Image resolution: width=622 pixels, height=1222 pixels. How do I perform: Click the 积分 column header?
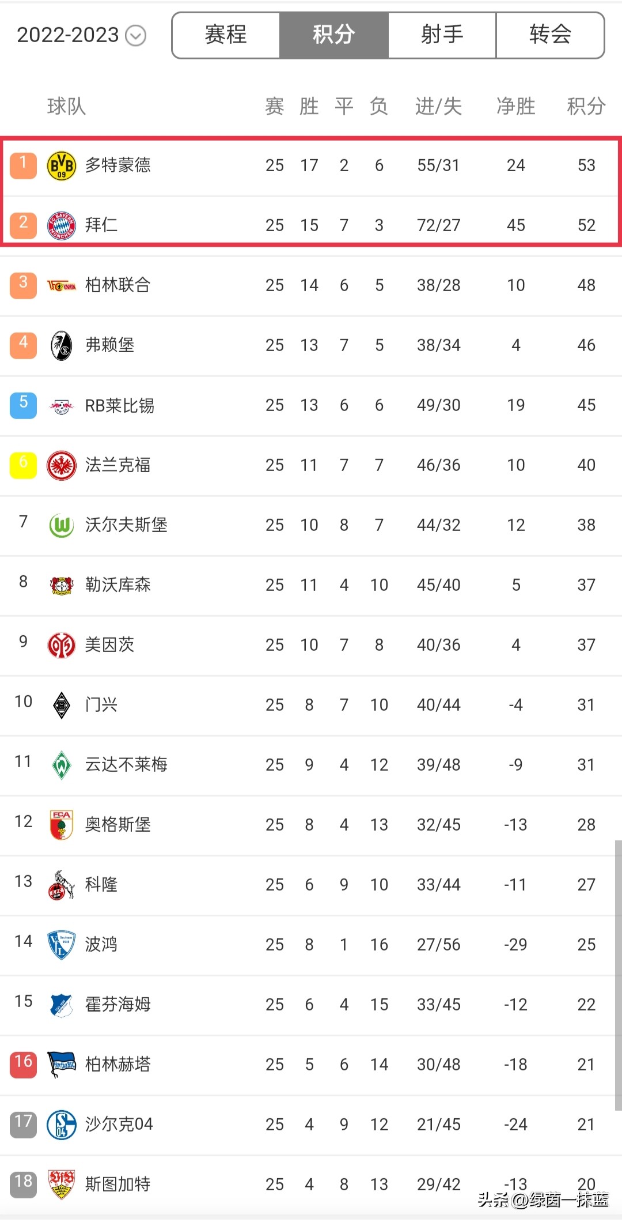pos(586,107)
